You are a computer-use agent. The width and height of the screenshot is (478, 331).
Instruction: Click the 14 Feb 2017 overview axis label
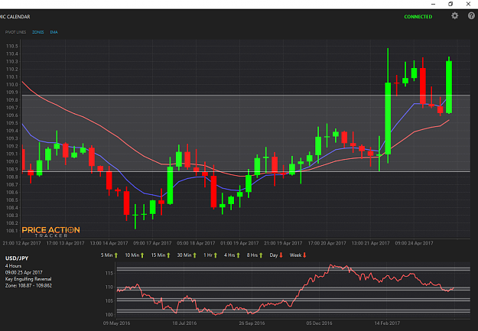point(387,323)
